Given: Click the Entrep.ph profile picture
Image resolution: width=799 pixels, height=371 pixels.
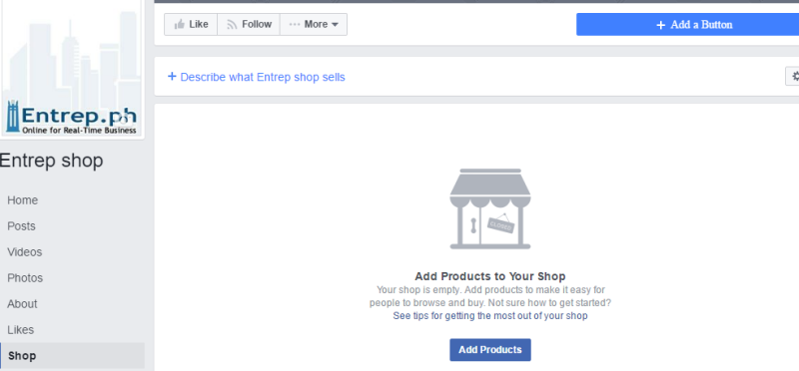Looking at the screenshot, I should 71,67.
